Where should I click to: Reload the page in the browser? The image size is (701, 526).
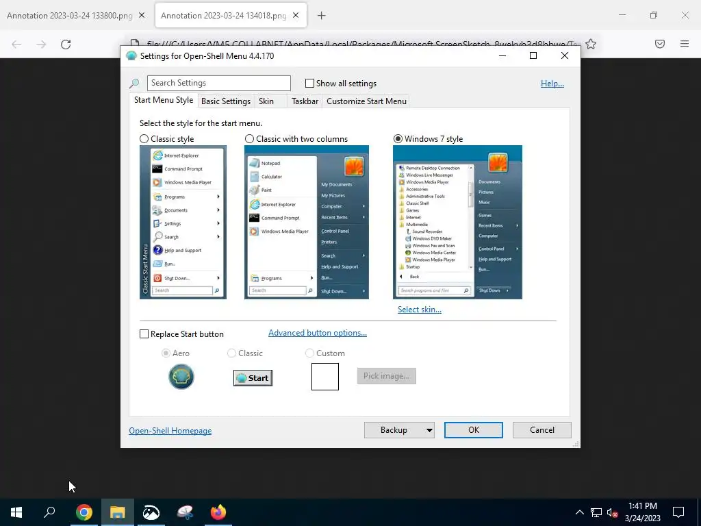(66, 44)
